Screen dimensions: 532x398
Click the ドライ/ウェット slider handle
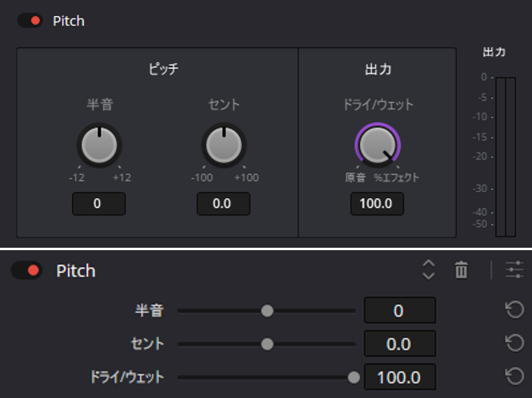click(x=354, y=377)
